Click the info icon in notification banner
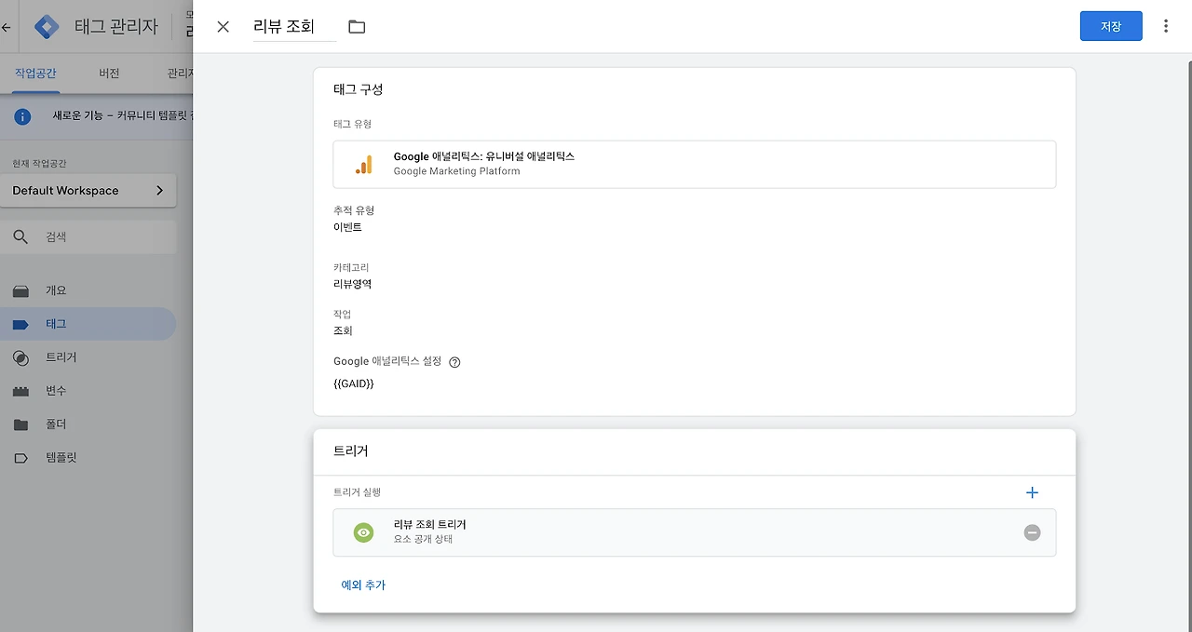Image resolution: width=1192 pixels, height=632 pixels. 22,116
